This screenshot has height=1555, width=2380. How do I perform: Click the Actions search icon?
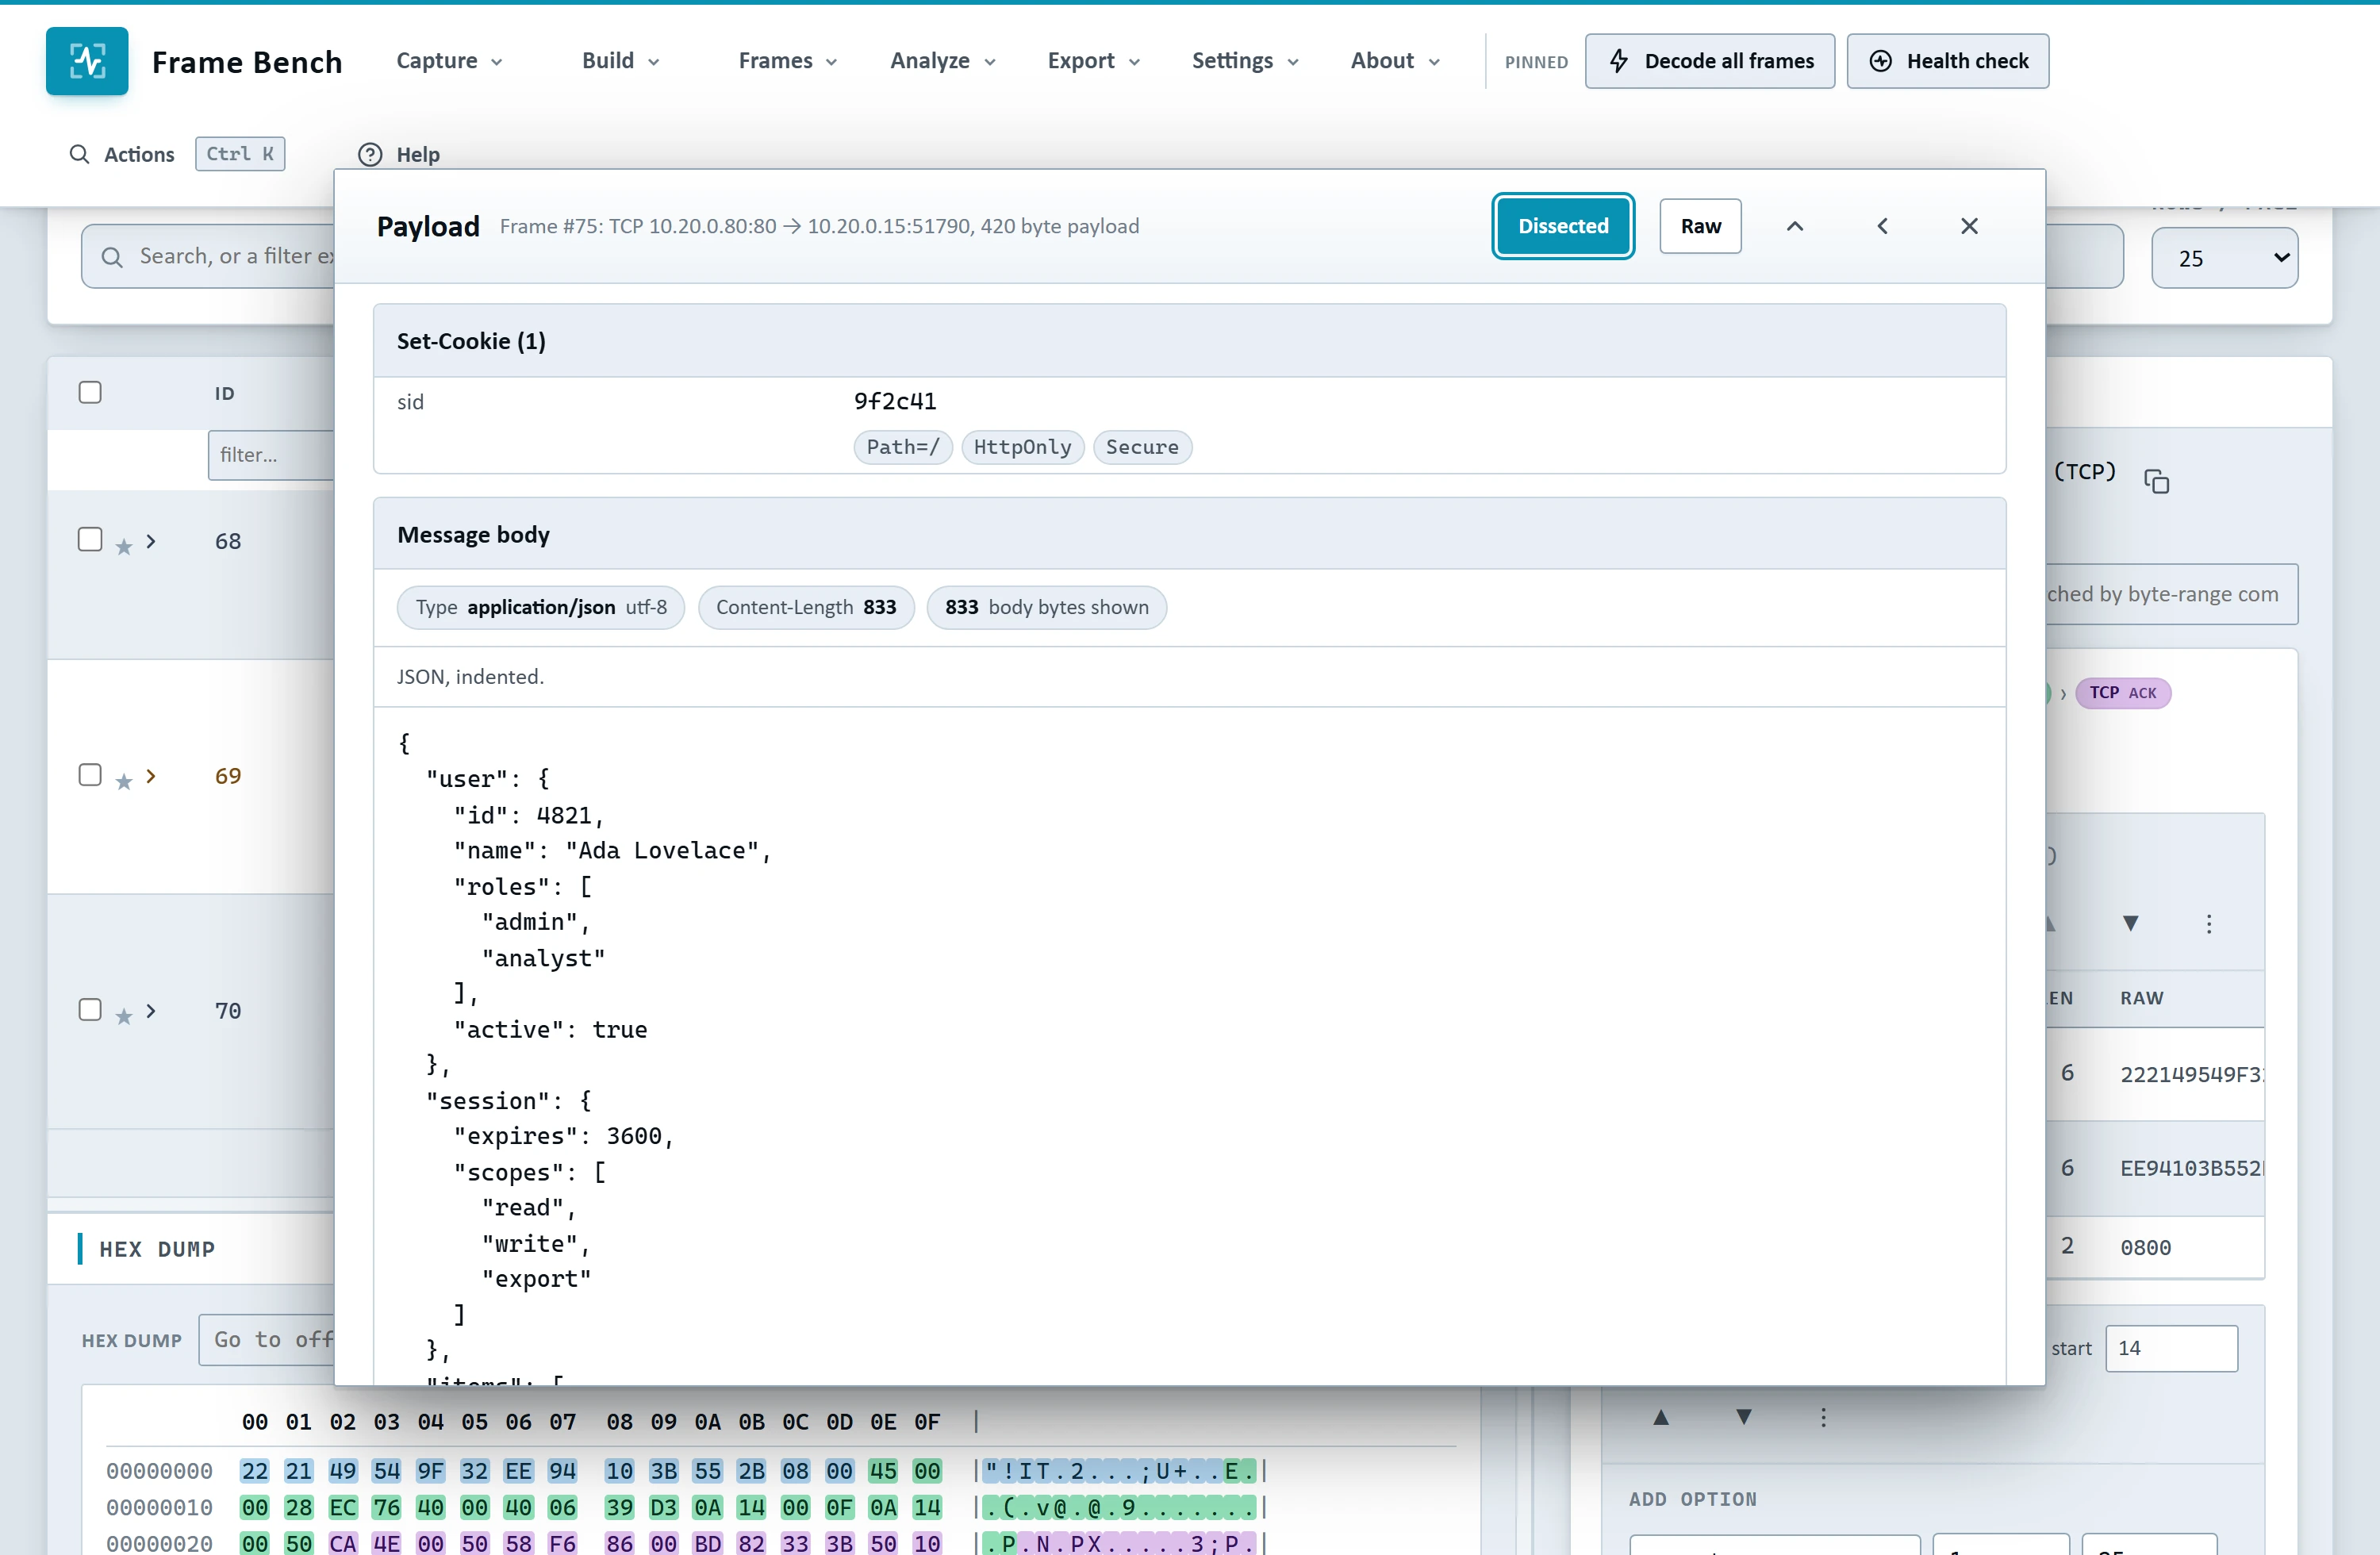pyautogui.click(x=79, y=154)
